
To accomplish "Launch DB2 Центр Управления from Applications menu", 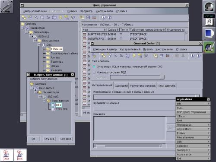I will pyautogui.click(x=193, y=112).
